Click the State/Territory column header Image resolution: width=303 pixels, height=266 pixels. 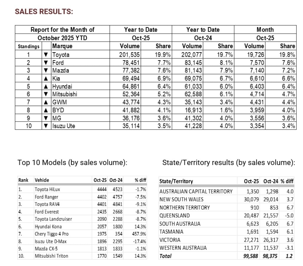tap(176, 181)
